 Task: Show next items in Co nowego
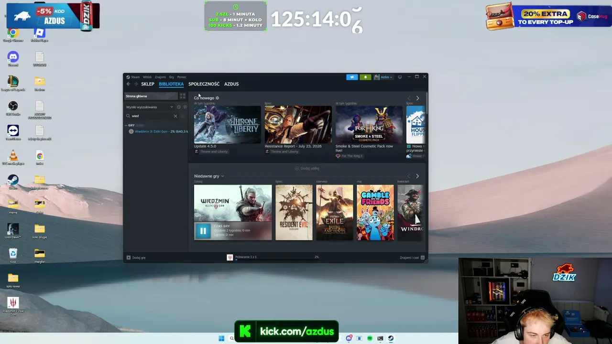[x=417, y=98]
